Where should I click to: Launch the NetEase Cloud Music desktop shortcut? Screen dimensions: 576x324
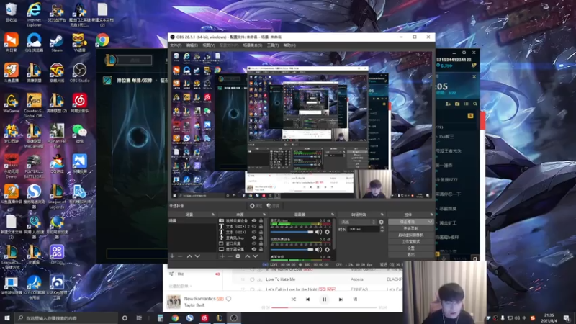click(79, 103)
